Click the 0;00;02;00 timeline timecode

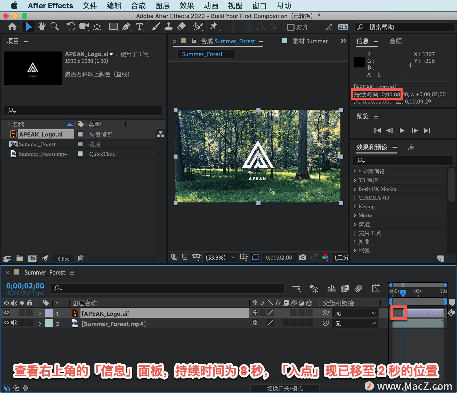25,286
